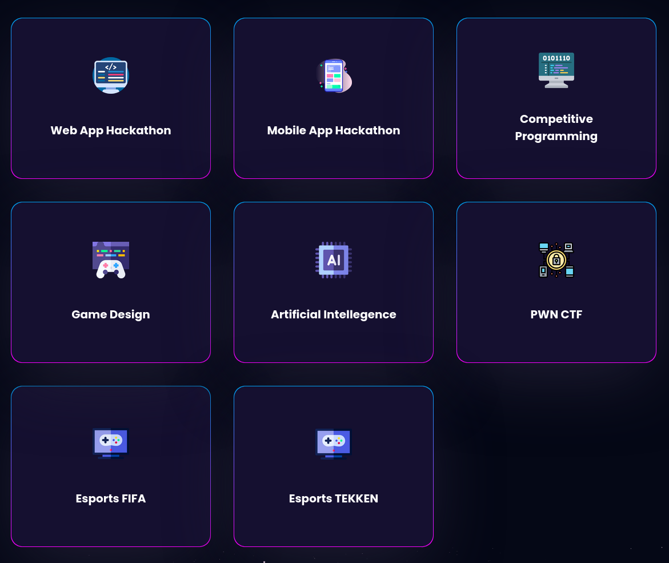Click the gamepad icon above Esports FIFA
The width and height of the screenshot is (669, 563).
(x=111, y=444)
